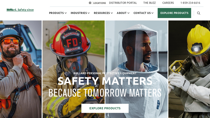Expand the Resources dropdown chevron

click(112, 13)
